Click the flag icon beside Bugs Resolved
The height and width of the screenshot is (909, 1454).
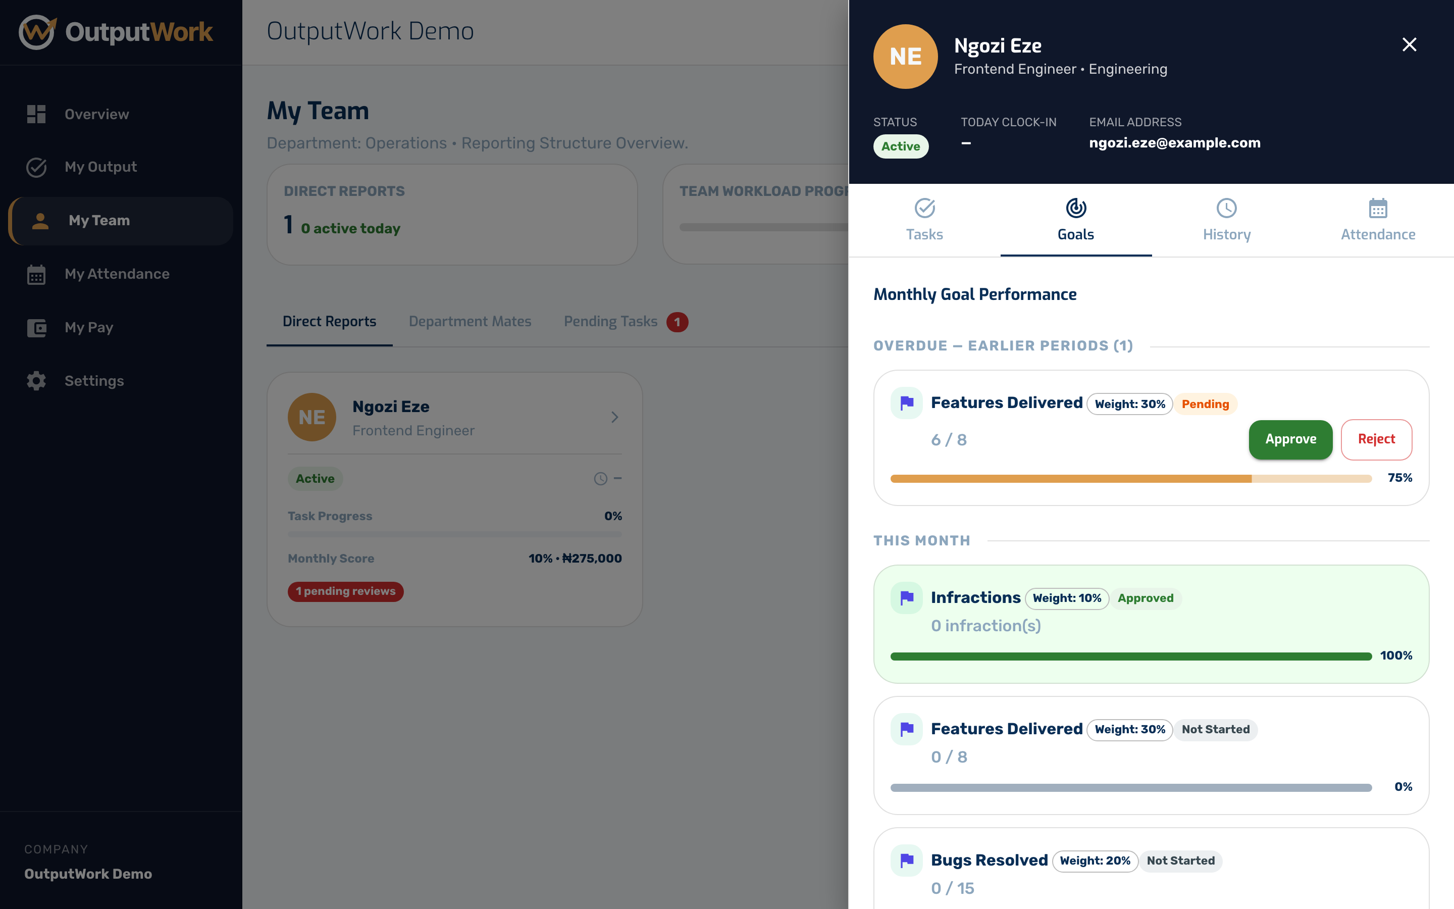(x=907, y=861)
